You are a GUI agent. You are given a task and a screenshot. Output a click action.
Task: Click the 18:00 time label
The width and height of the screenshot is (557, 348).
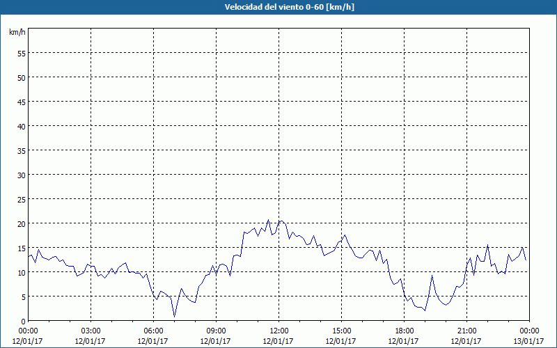pos(404,331)
